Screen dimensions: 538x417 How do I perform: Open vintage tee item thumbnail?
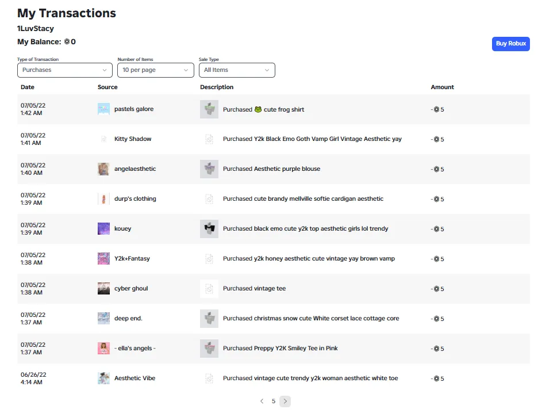209,288
